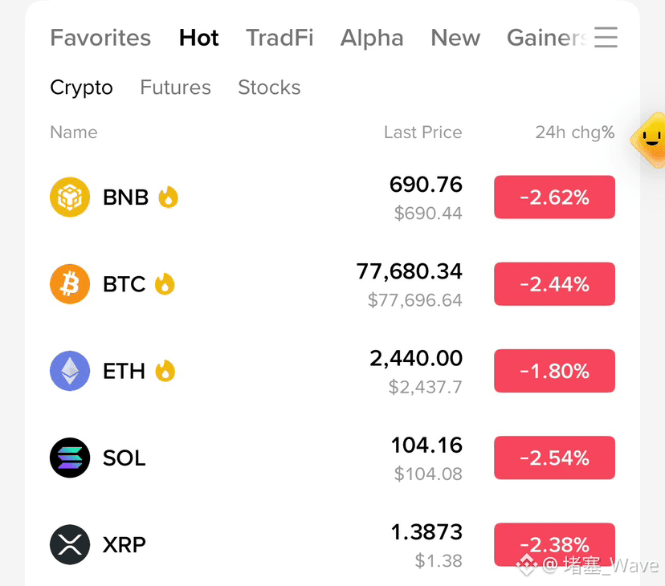665x586 pixels.
Task: Open the hamburger list menu icon
Action: coord(606,37)
